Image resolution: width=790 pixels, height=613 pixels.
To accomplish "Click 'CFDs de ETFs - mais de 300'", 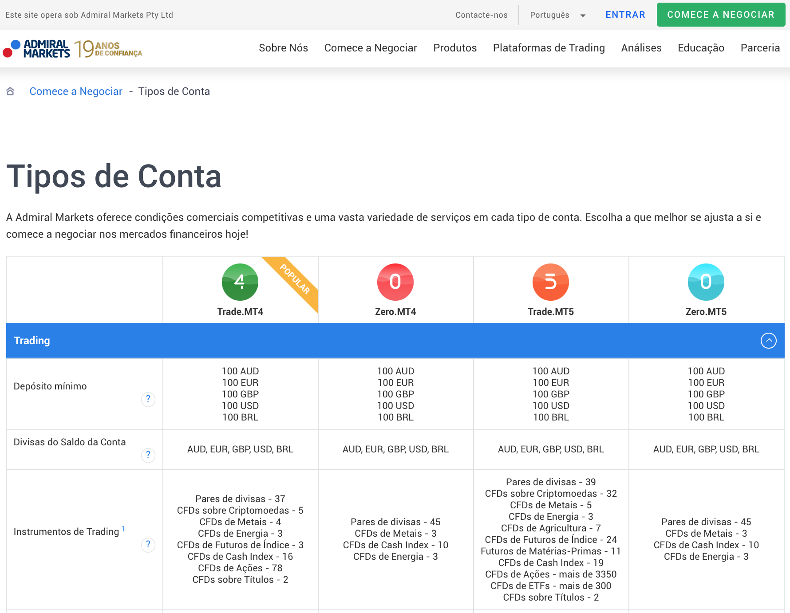I will click(x=551, y=586).
